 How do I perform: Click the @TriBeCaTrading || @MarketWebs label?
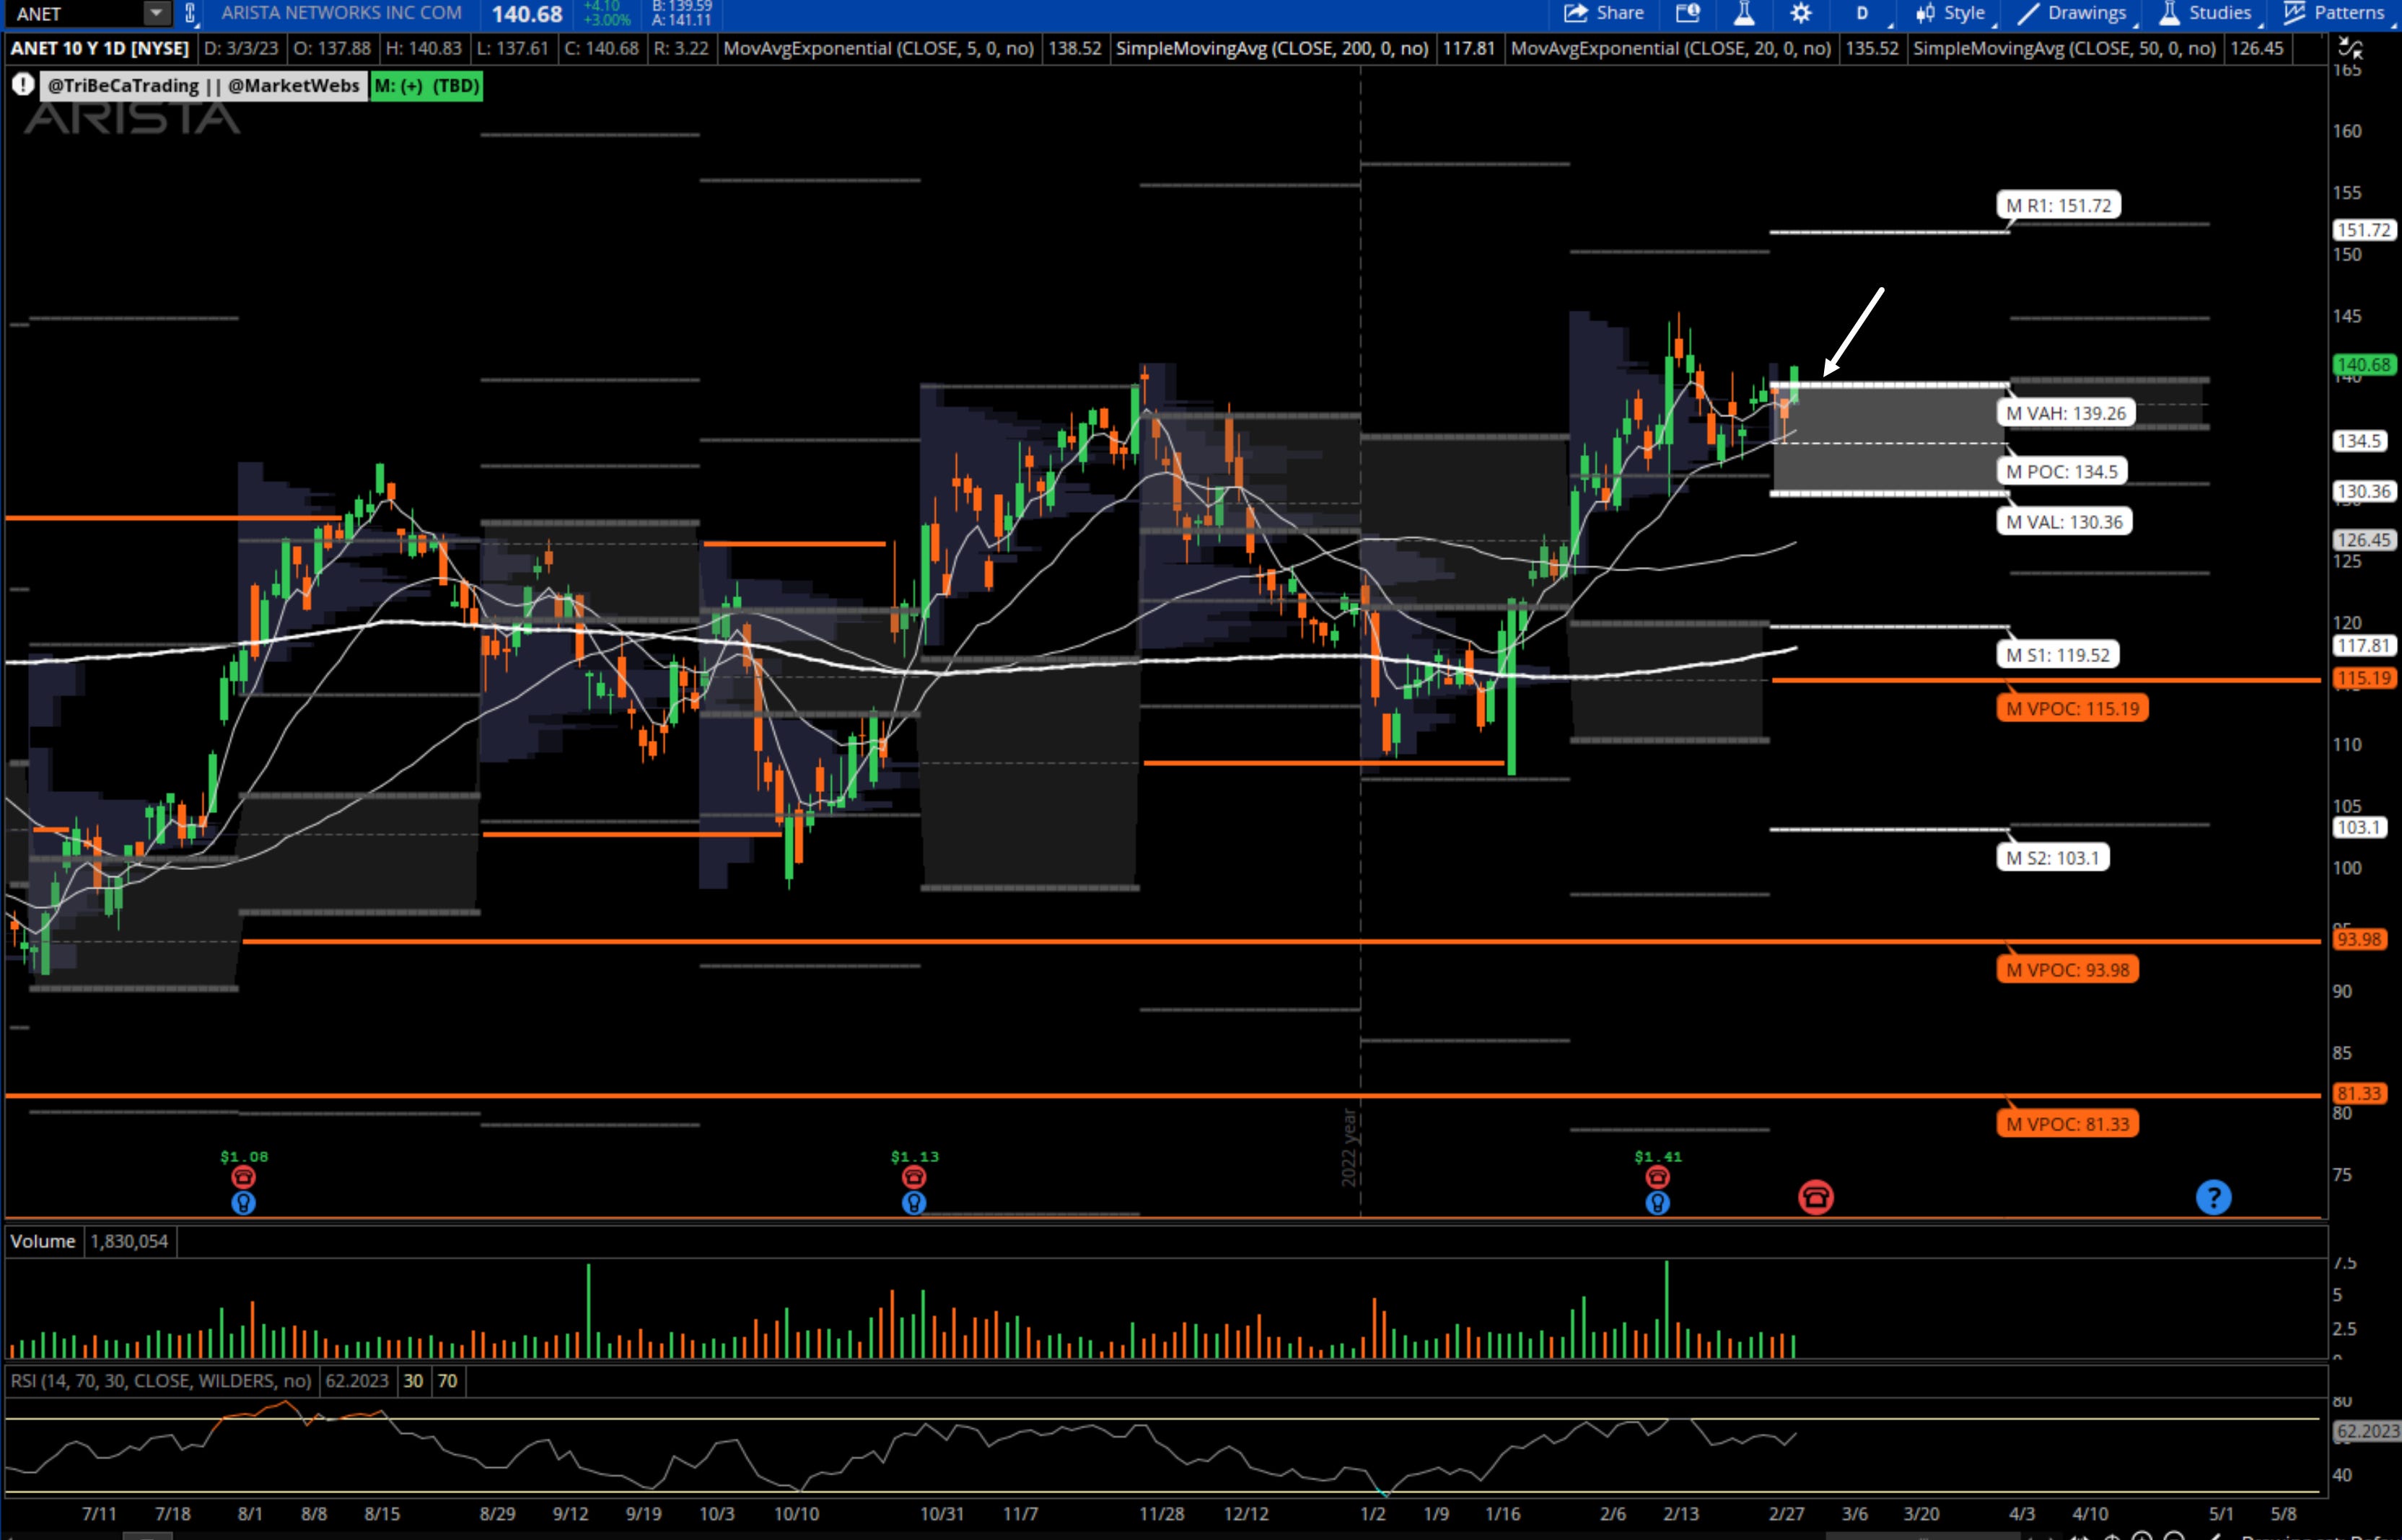pos(203,86)
